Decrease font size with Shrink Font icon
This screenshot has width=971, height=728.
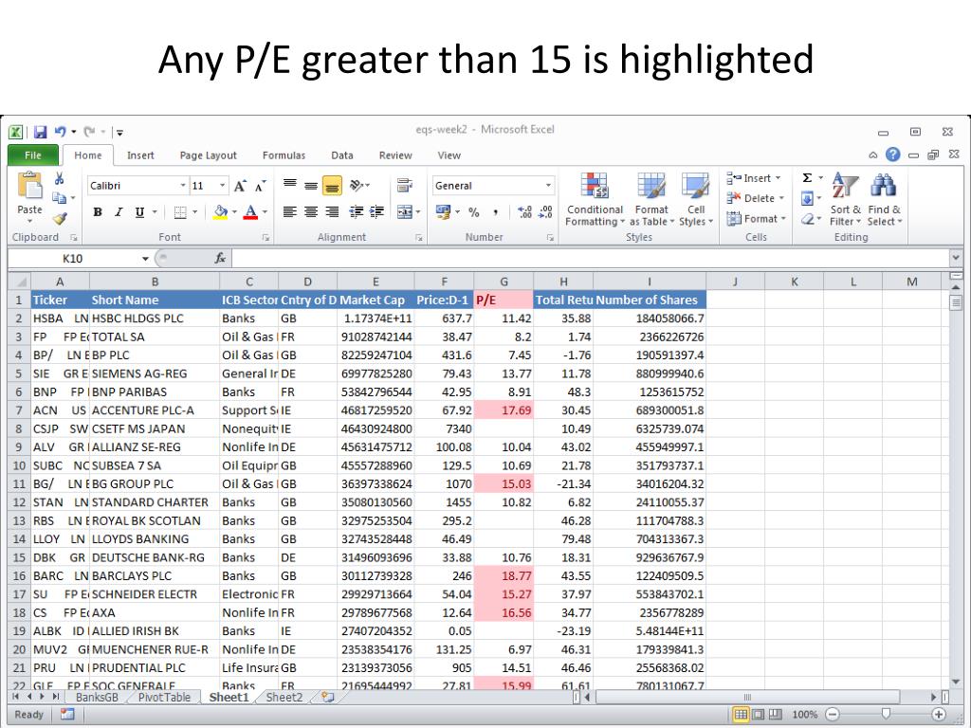point(261,186)
